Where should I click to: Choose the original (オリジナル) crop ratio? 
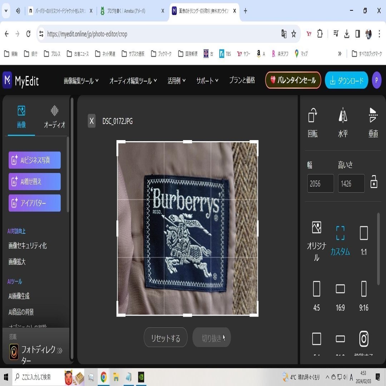(316, 241)
